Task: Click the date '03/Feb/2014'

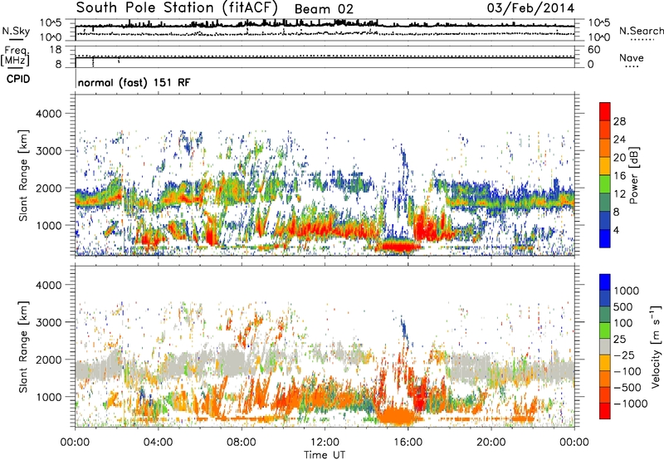Action: tap(530, 8)
